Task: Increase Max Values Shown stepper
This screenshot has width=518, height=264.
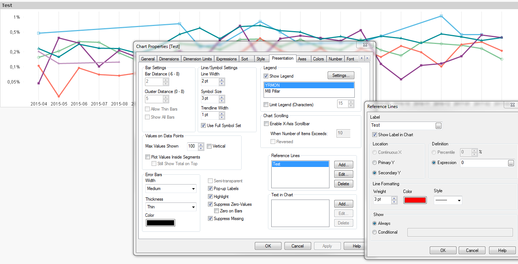Action: [x=201, y=145]
